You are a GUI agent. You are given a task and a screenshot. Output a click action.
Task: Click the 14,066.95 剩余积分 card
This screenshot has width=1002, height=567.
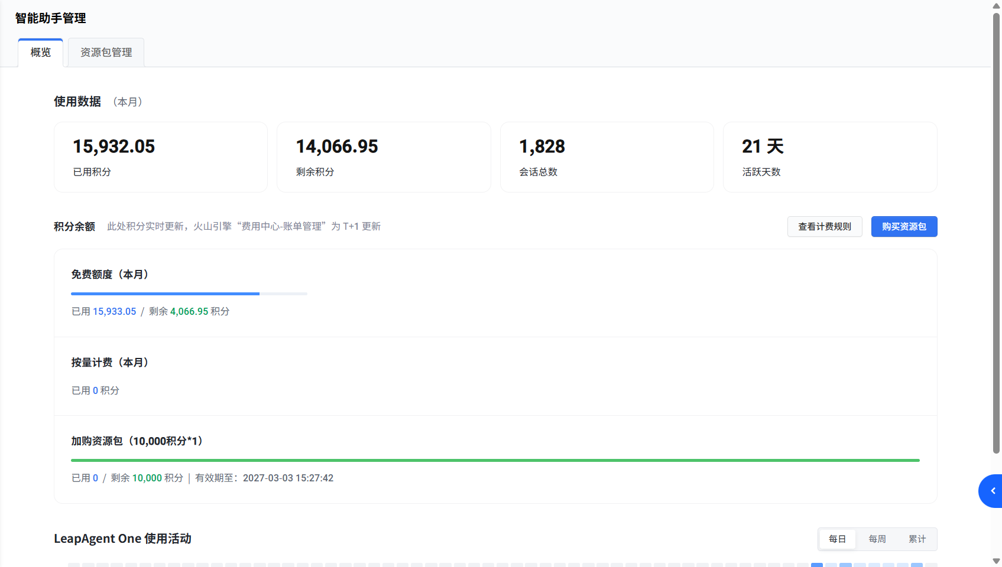[x=384, y=157]
